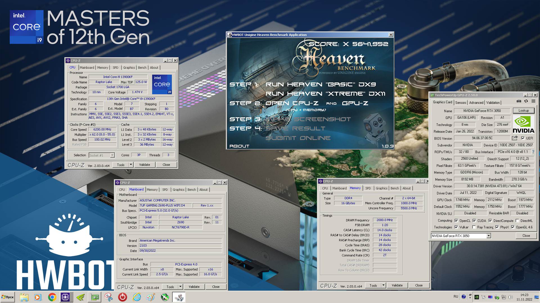Click the Bus Interface question mark
The height and width of the screenshot is (303, 540).
533,152
